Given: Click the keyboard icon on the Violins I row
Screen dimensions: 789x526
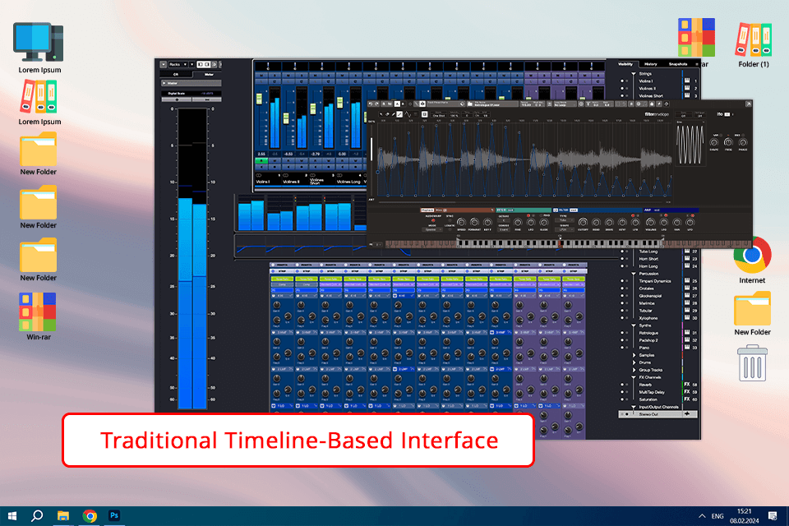Looking at the screenshot, I should pyautogui.click(x=687, y=81).
